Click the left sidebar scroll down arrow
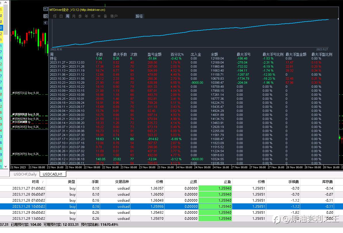343x233 pixels. (6, 167)
